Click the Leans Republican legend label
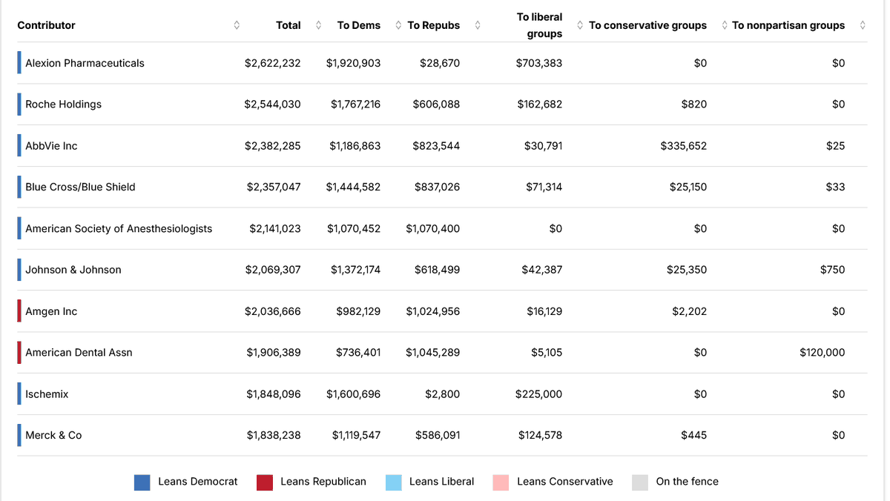 tap(323, 482)
